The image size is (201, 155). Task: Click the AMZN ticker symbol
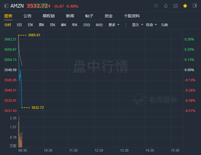coord(17,6)
